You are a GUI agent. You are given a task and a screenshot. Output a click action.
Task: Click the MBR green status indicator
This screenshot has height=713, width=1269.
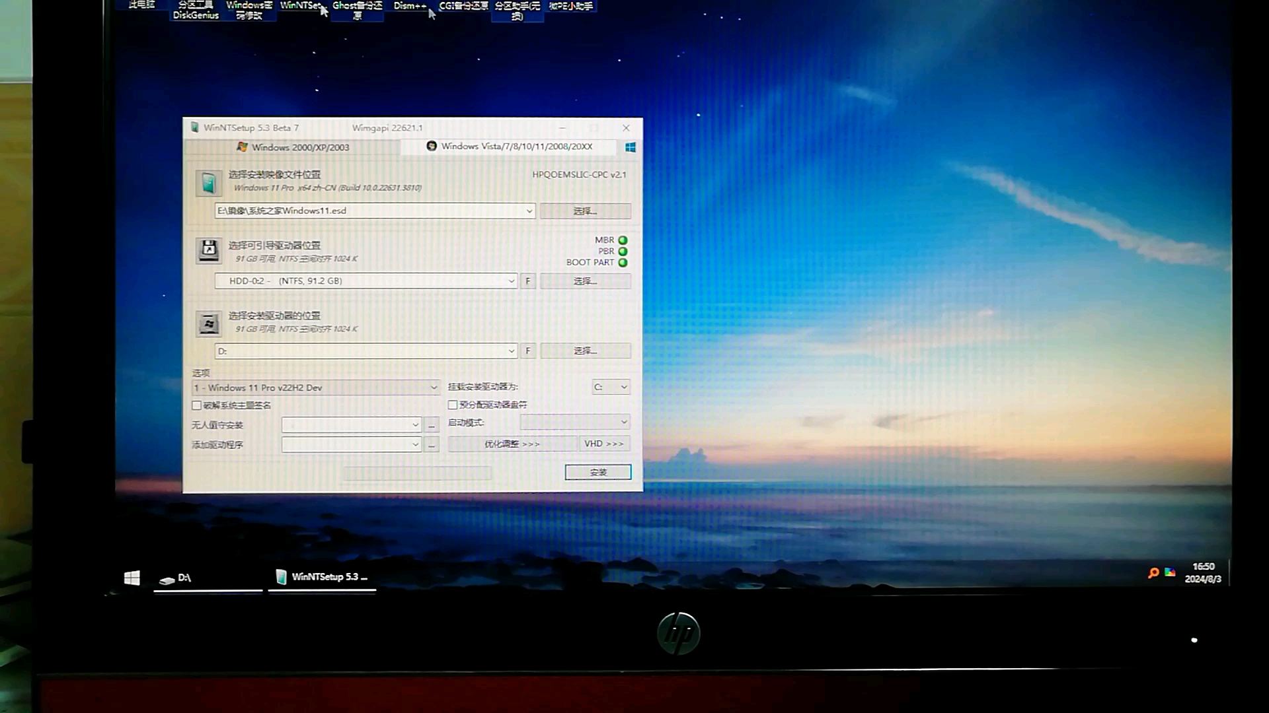pos(623,240)
